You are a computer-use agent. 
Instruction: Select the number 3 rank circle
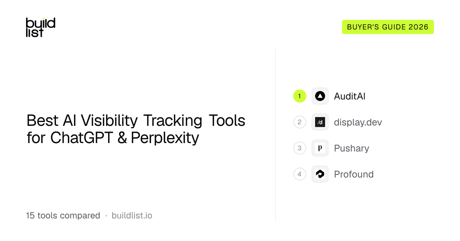[x=300, y=148]
